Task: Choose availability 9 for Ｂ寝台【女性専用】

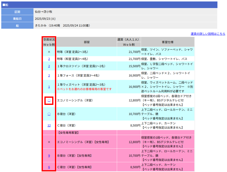Action: pyautogui.click(x=49, y=156)
